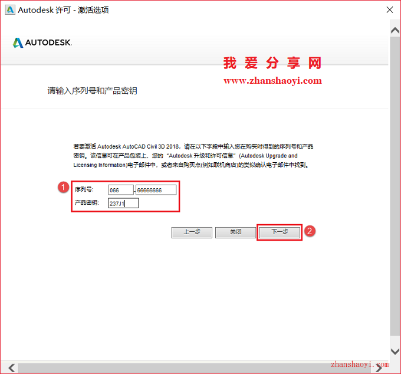This screenshot has width=401, height=374.
Task: Focus the first serial number field containing 066
Action: (121, 190)
